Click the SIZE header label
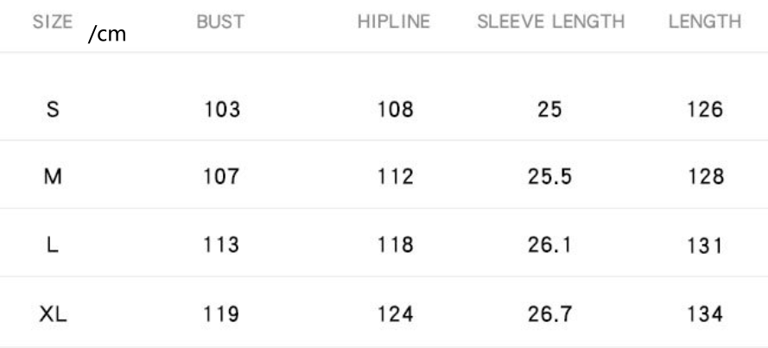The image size is (768, 348). [51, 22]
